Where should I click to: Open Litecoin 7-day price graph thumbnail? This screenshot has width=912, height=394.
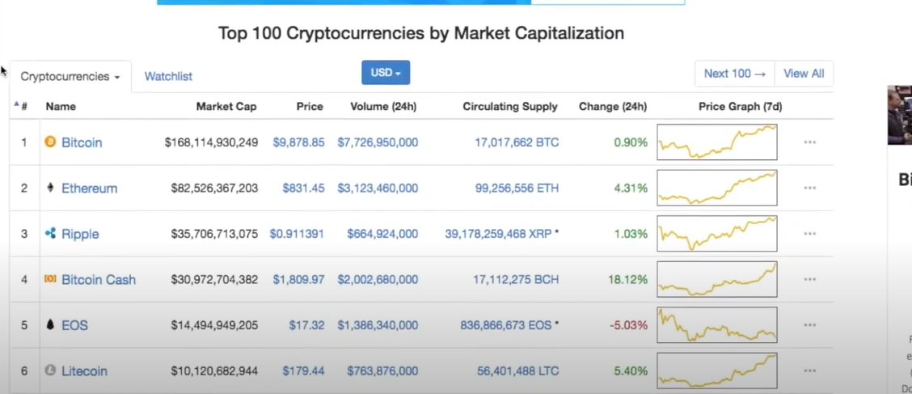[x=716, y=371]
